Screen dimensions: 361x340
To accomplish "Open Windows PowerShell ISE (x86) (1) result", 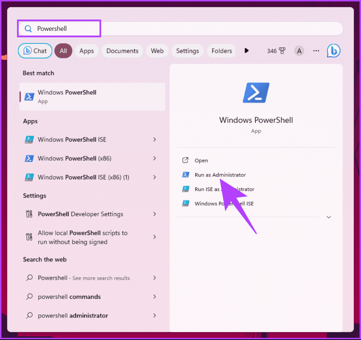I will coord(92,177).
